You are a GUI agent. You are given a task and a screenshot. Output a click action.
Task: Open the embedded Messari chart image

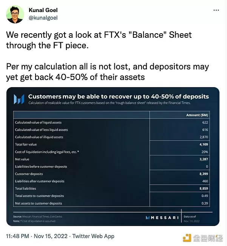(x=113, y=157)
